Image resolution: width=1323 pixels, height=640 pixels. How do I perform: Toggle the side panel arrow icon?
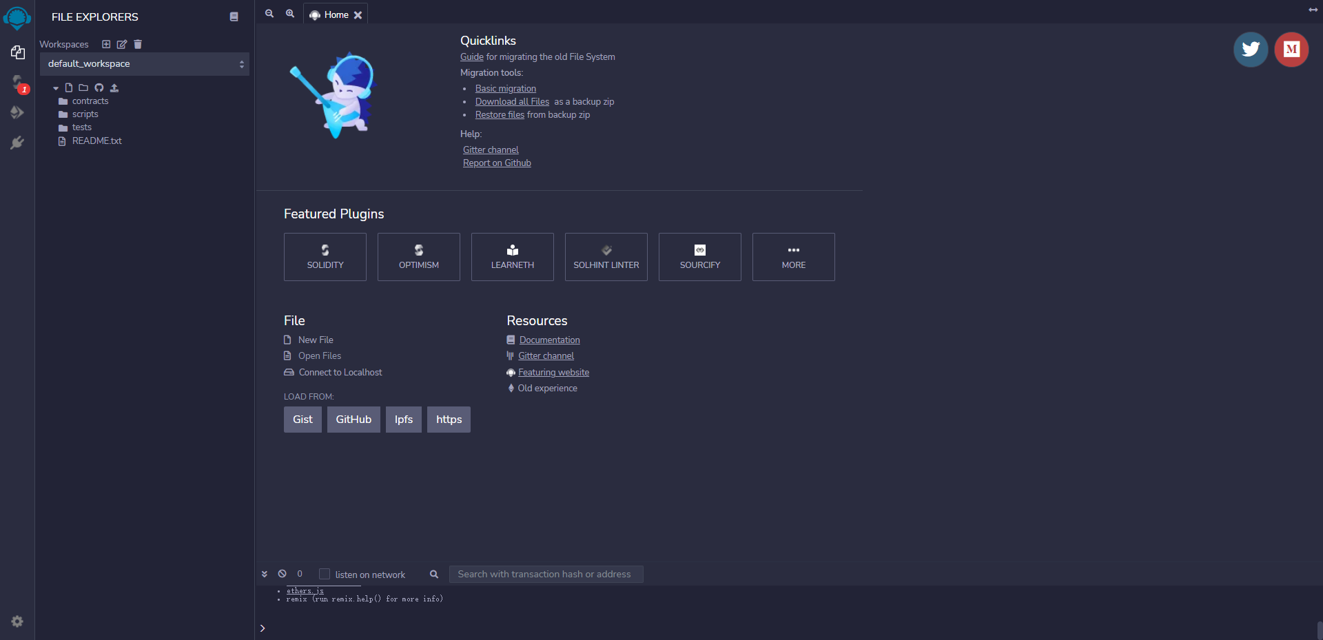click(1313, 10)
